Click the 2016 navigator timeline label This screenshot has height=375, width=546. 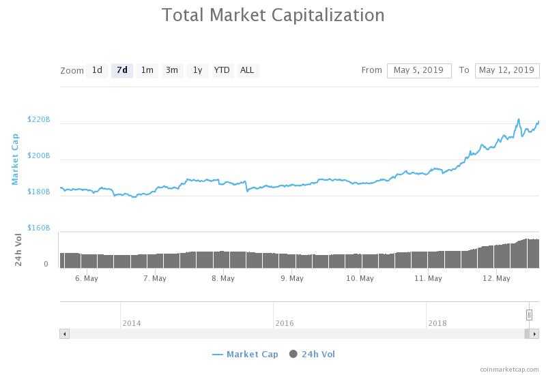tap(284, 323)
